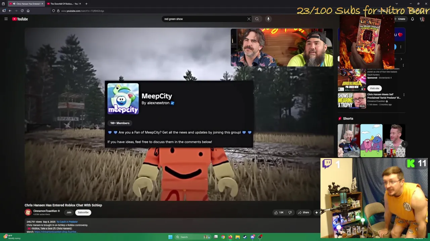Open Firefox from the taskbar
430x241 pixels.
(230, 237)
